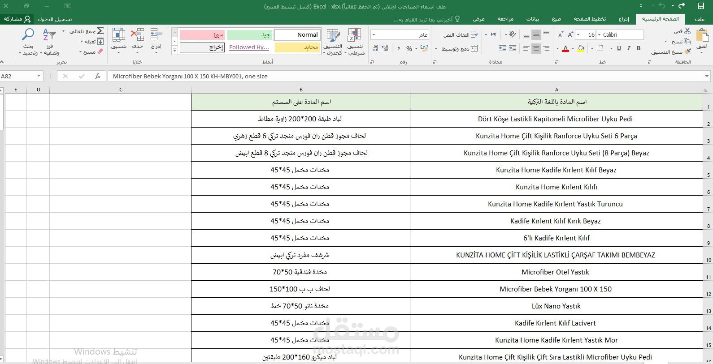
Task: Click the accounting currency format icon
Action: pyautogui.click(x=424, y=48)
